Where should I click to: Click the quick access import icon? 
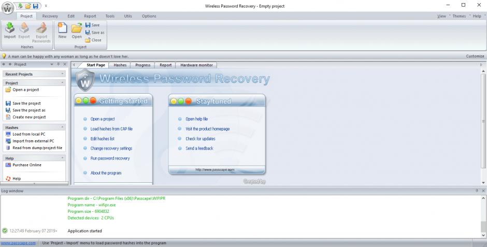tap(20, 6)
